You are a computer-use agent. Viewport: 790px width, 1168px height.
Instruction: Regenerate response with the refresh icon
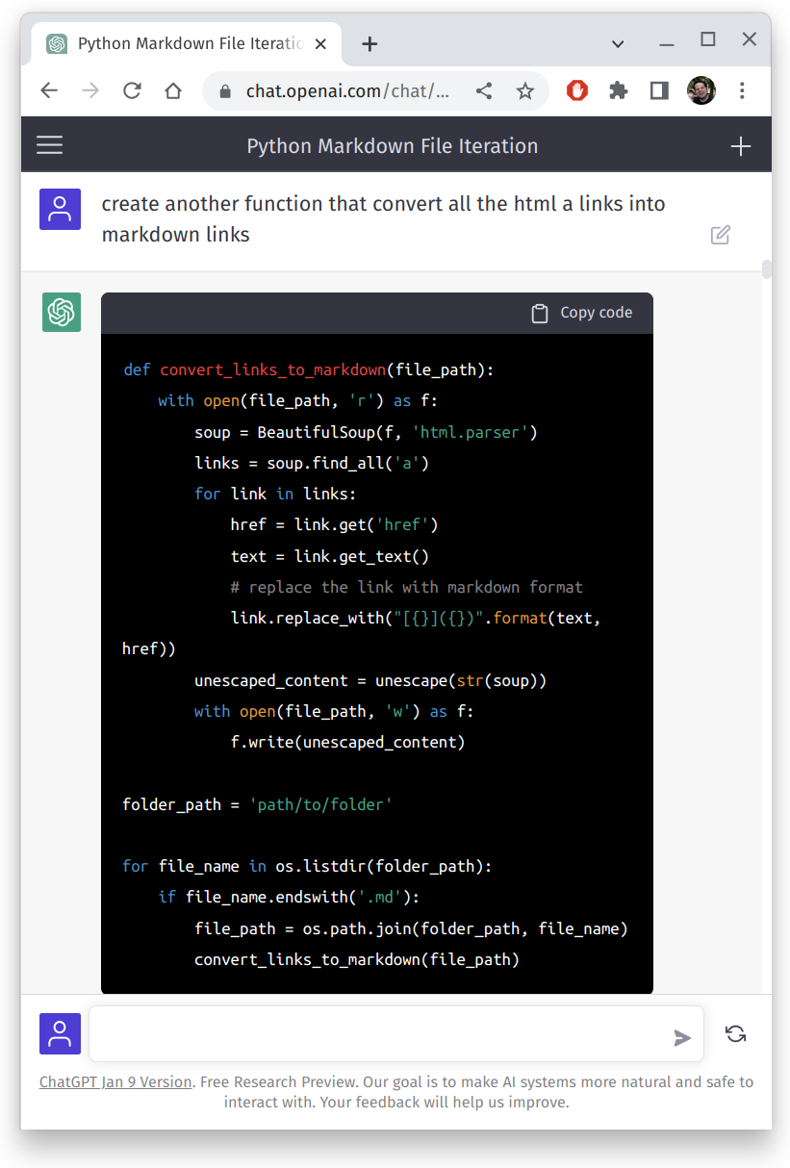tap(735, 1034)
